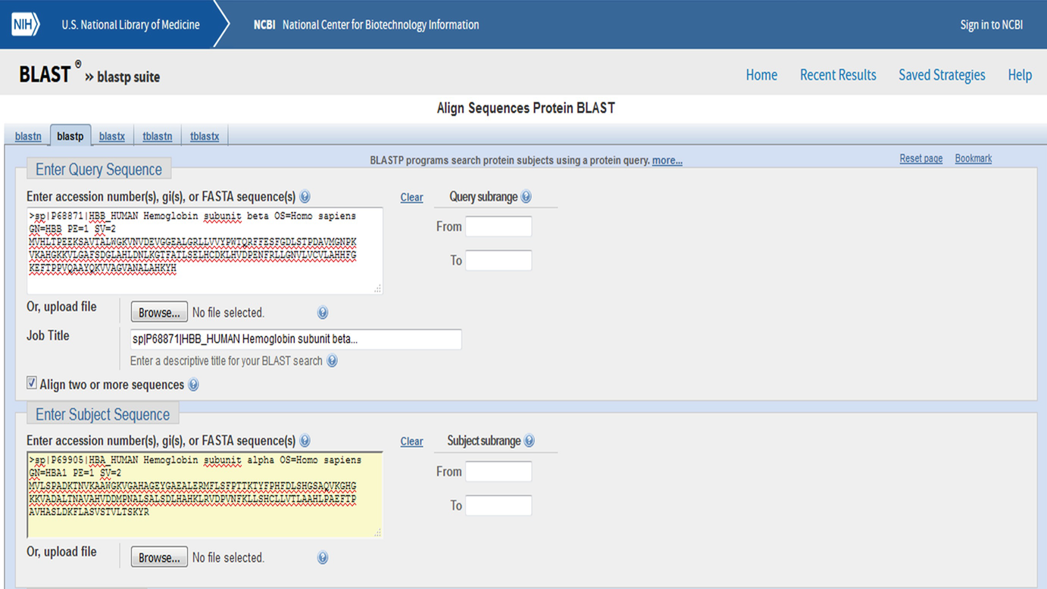Image resolution: width=1047 pixels, height=589 pixels.
Task: Click the 'blastp suite' breadcrumb text
Action: (x=129, y=76)
